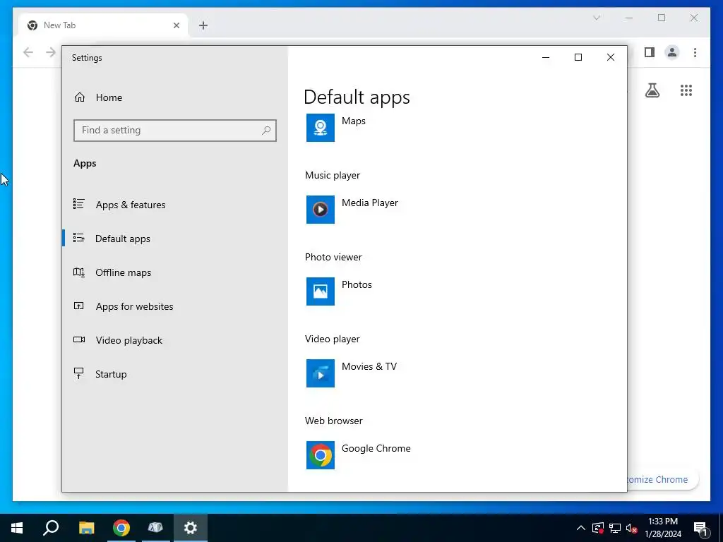
Task: Close the New Tab tab in Chrome
Action: click(176, 25)
